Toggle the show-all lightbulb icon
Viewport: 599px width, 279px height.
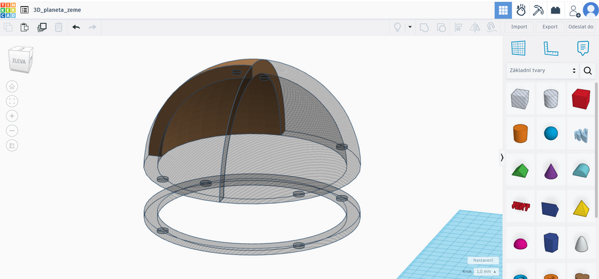[398, 27]
